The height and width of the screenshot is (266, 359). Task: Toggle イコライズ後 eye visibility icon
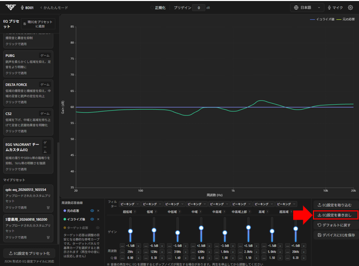[92, 219]
